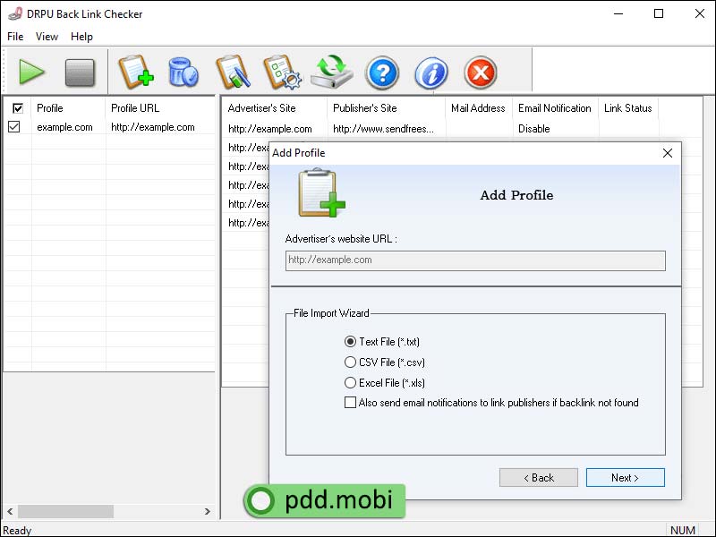Select the Text File (*.txt) radio option

[x=350, y=342]
